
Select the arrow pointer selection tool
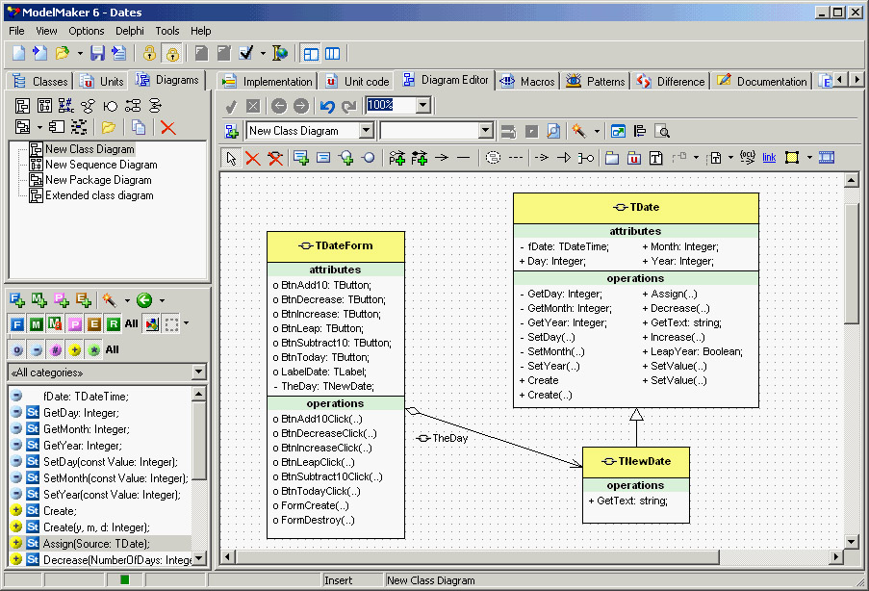point(231,158)
